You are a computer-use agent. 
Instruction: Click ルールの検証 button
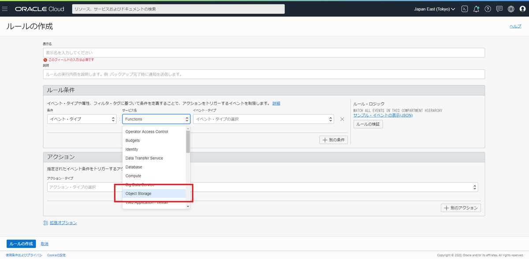point(368,124)
